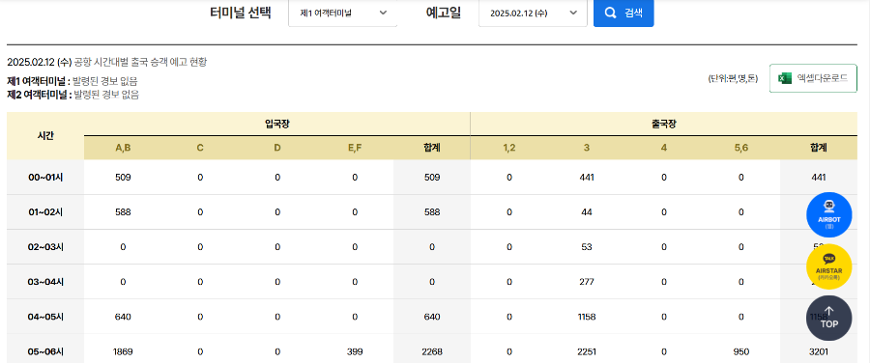Click the 950 cell under 5,6
Viewport: 870px width, 363px height.
point(741,351)
